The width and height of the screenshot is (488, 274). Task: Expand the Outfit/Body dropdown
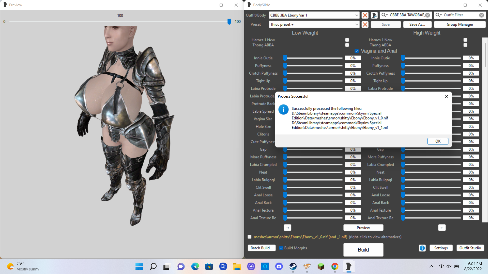357,15
